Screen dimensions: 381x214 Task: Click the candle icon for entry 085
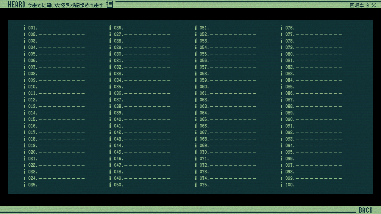[282, 87]
